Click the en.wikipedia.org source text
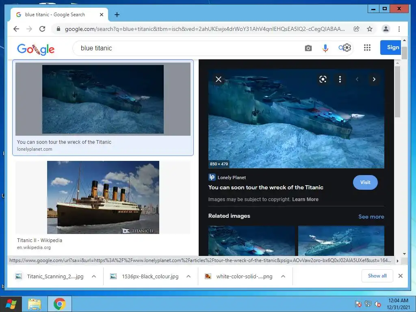416x312 pixels. tap(34, 247)
